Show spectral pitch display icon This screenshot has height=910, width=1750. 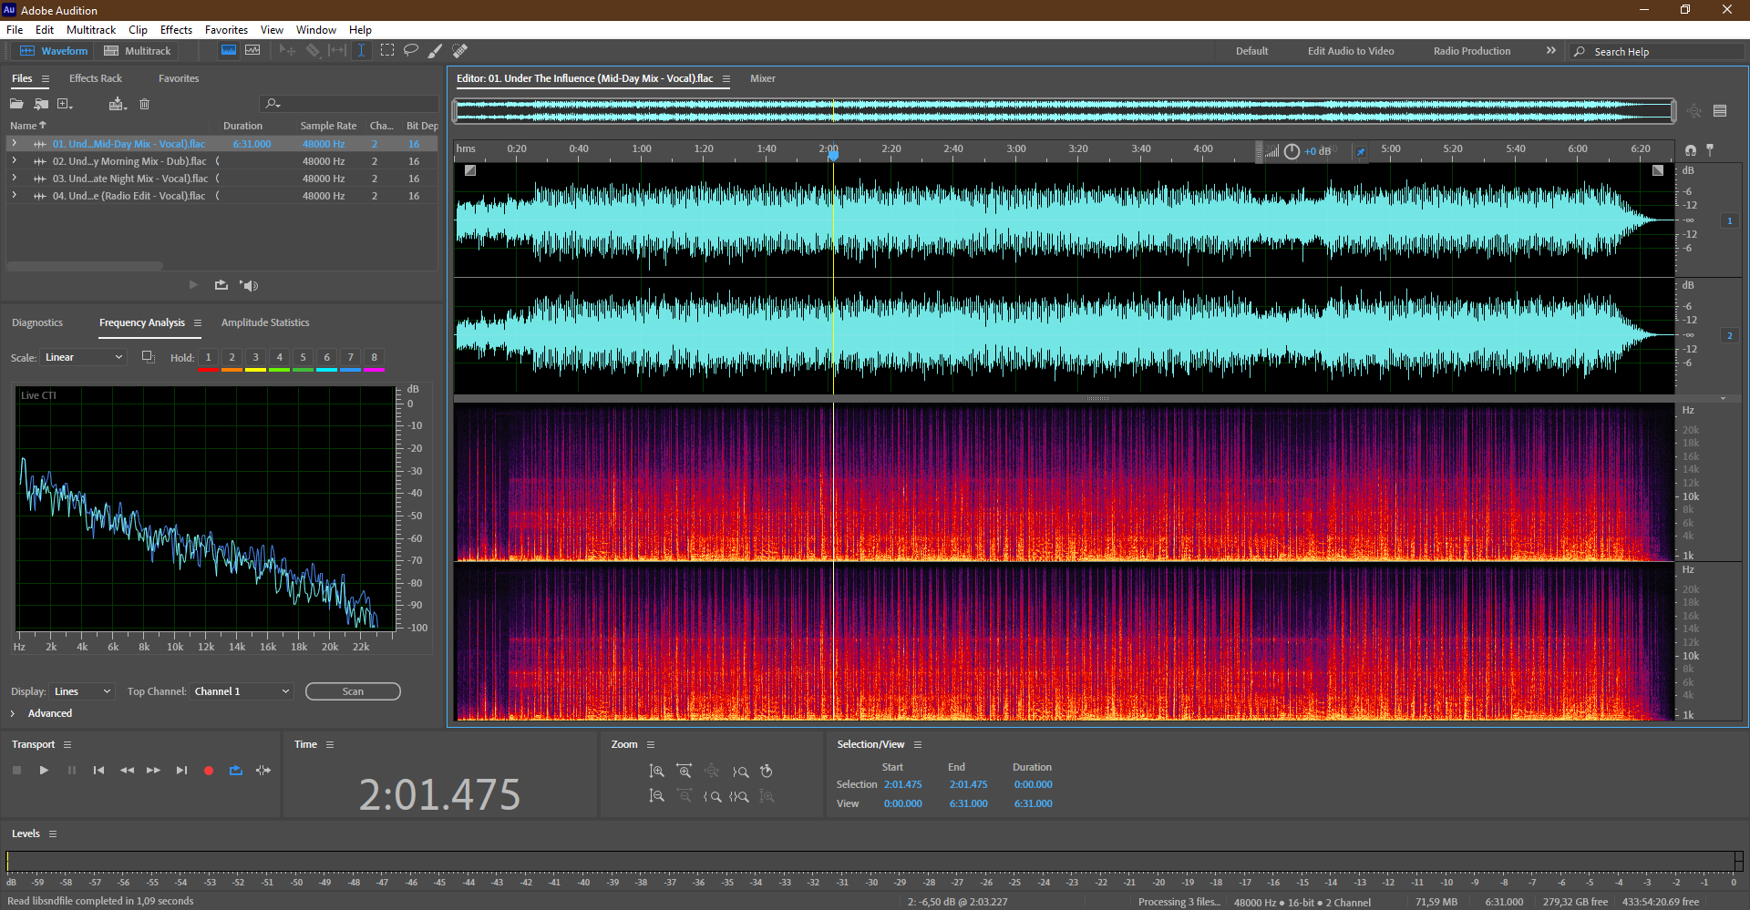point(252,50)
